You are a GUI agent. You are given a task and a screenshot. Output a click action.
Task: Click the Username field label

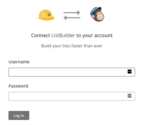[x=19, y=62]
